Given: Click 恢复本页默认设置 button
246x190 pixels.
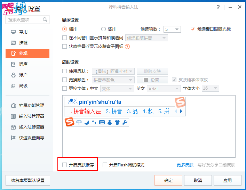Looking at the screenshot, I should click(28, 180).
